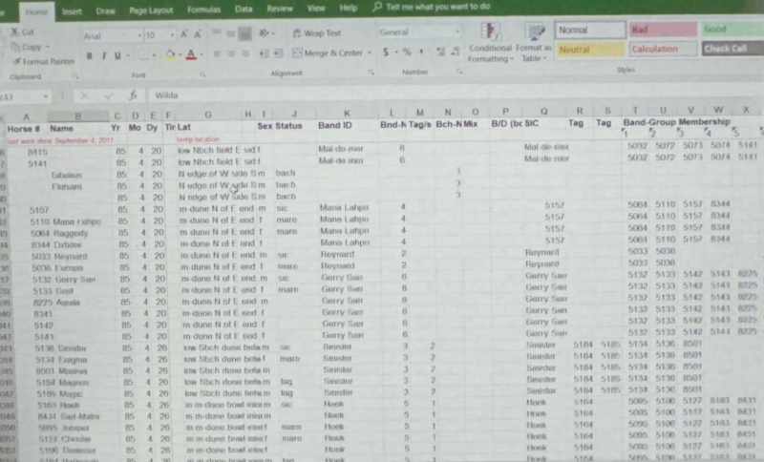Viewport: 764px width, 462px height.
Task: Open the Page Layout tab
Action: point(151,10)
